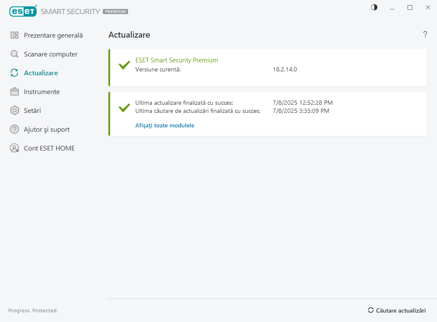Start Căutare actualizări from the bottom bar
The image size is (437, 322).
click(401, 310)
